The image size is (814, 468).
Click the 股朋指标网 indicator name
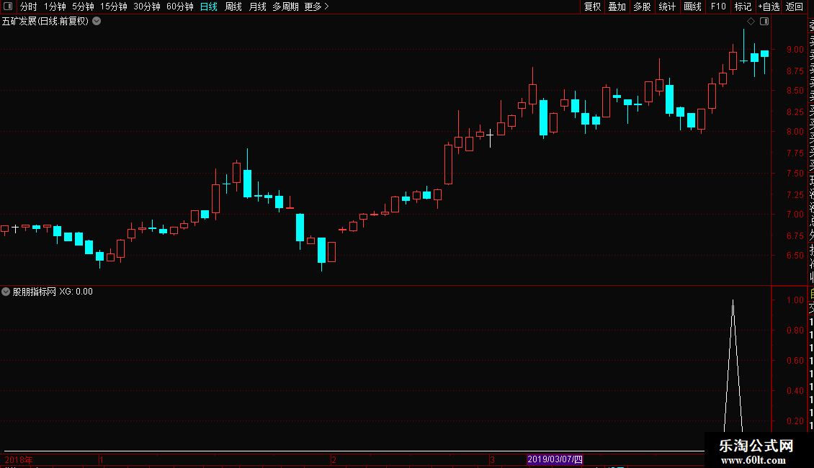pyautogui.click(x=35, y=292)
